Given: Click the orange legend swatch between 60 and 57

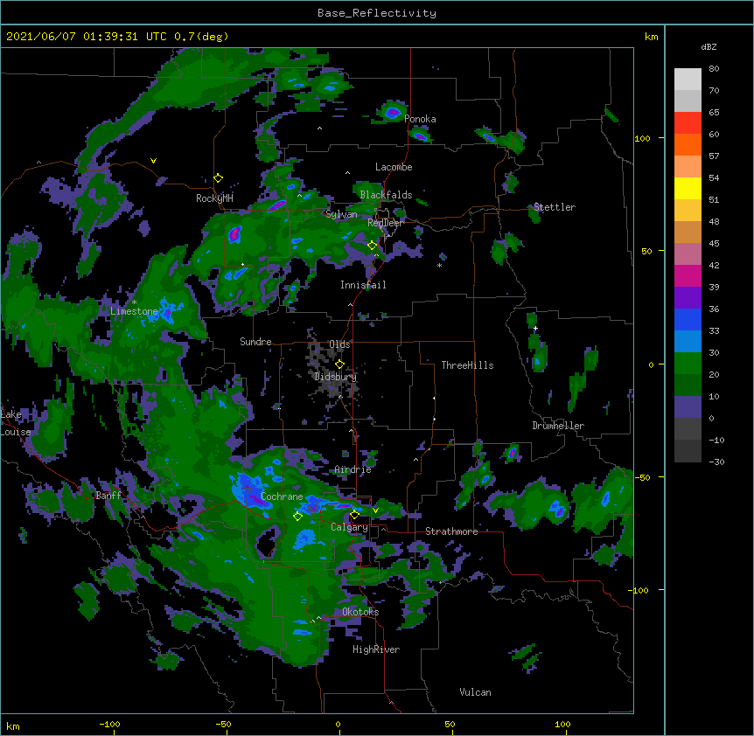Looking at the screenshot, I should pyautogui.click(x=688, y=144).
